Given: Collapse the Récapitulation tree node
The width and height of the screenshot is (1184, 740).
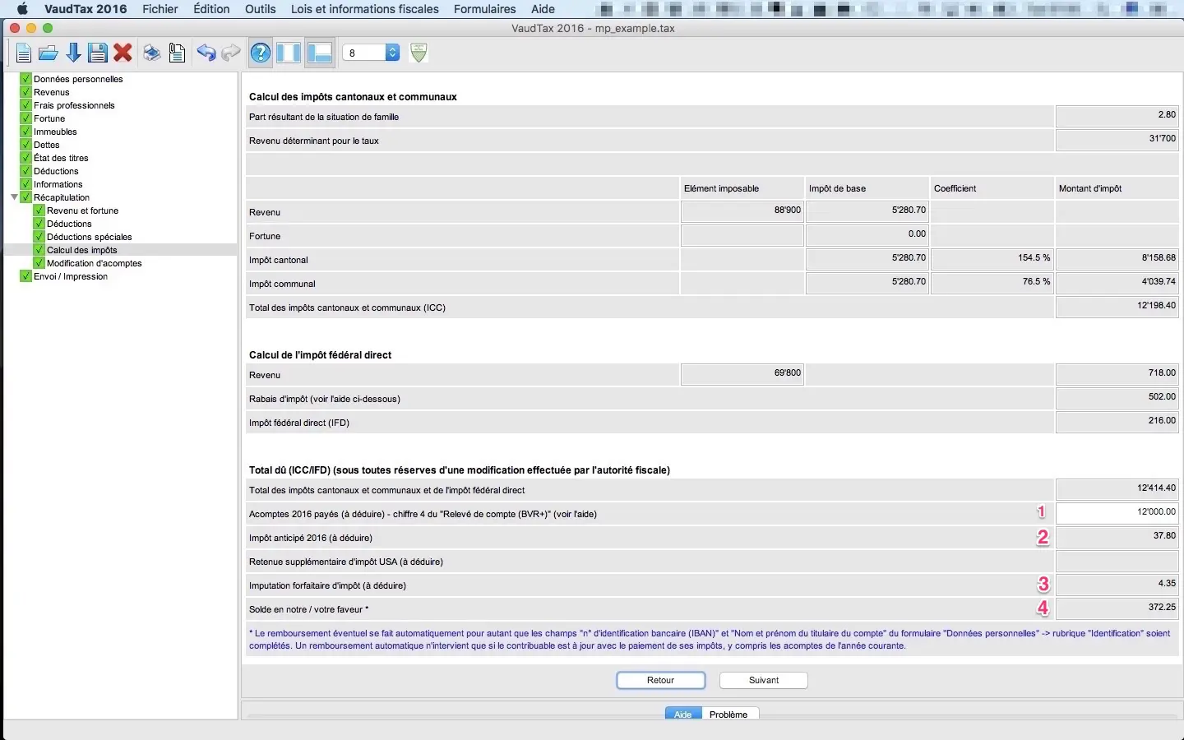Looking at the screenshot, I should pos(14,197).
